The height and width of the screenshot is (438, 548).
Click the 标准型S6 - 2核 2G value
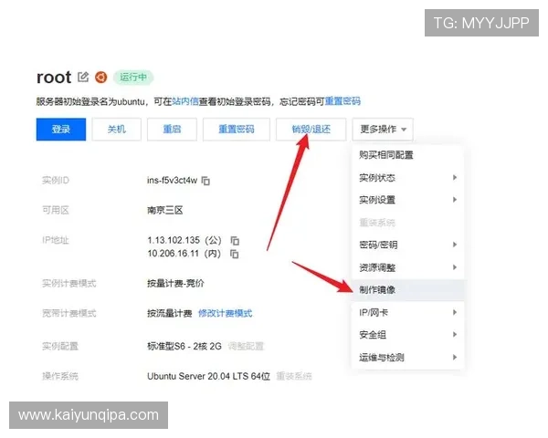coord(184,347)
